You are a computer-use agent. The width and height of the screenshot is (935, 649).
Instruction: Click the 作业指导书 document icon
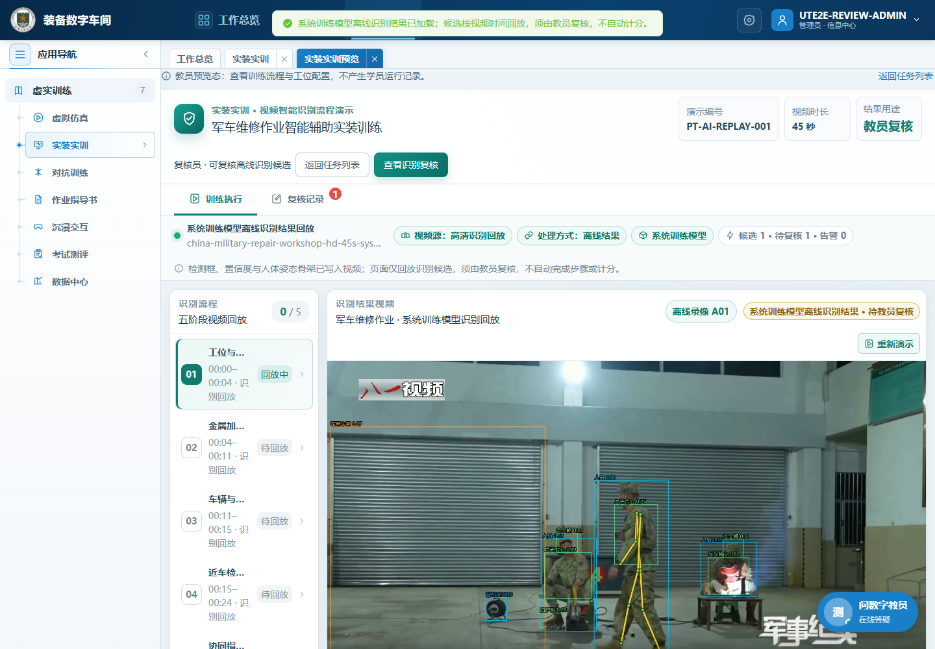tap(38, 200)
